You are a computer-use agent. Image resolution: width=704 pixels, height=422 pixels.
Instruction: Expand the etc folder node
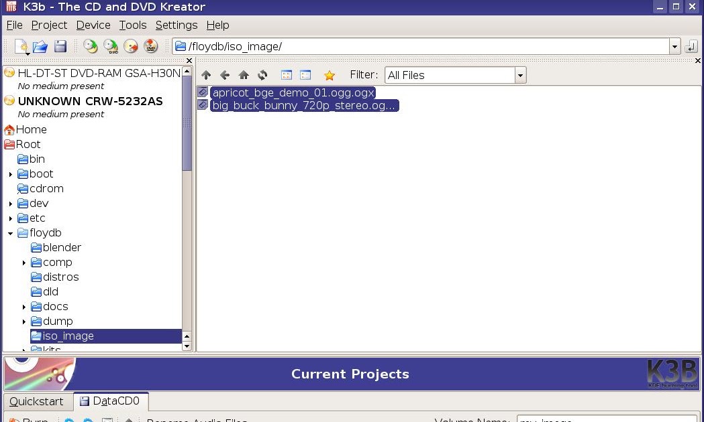tap(10, 218)
